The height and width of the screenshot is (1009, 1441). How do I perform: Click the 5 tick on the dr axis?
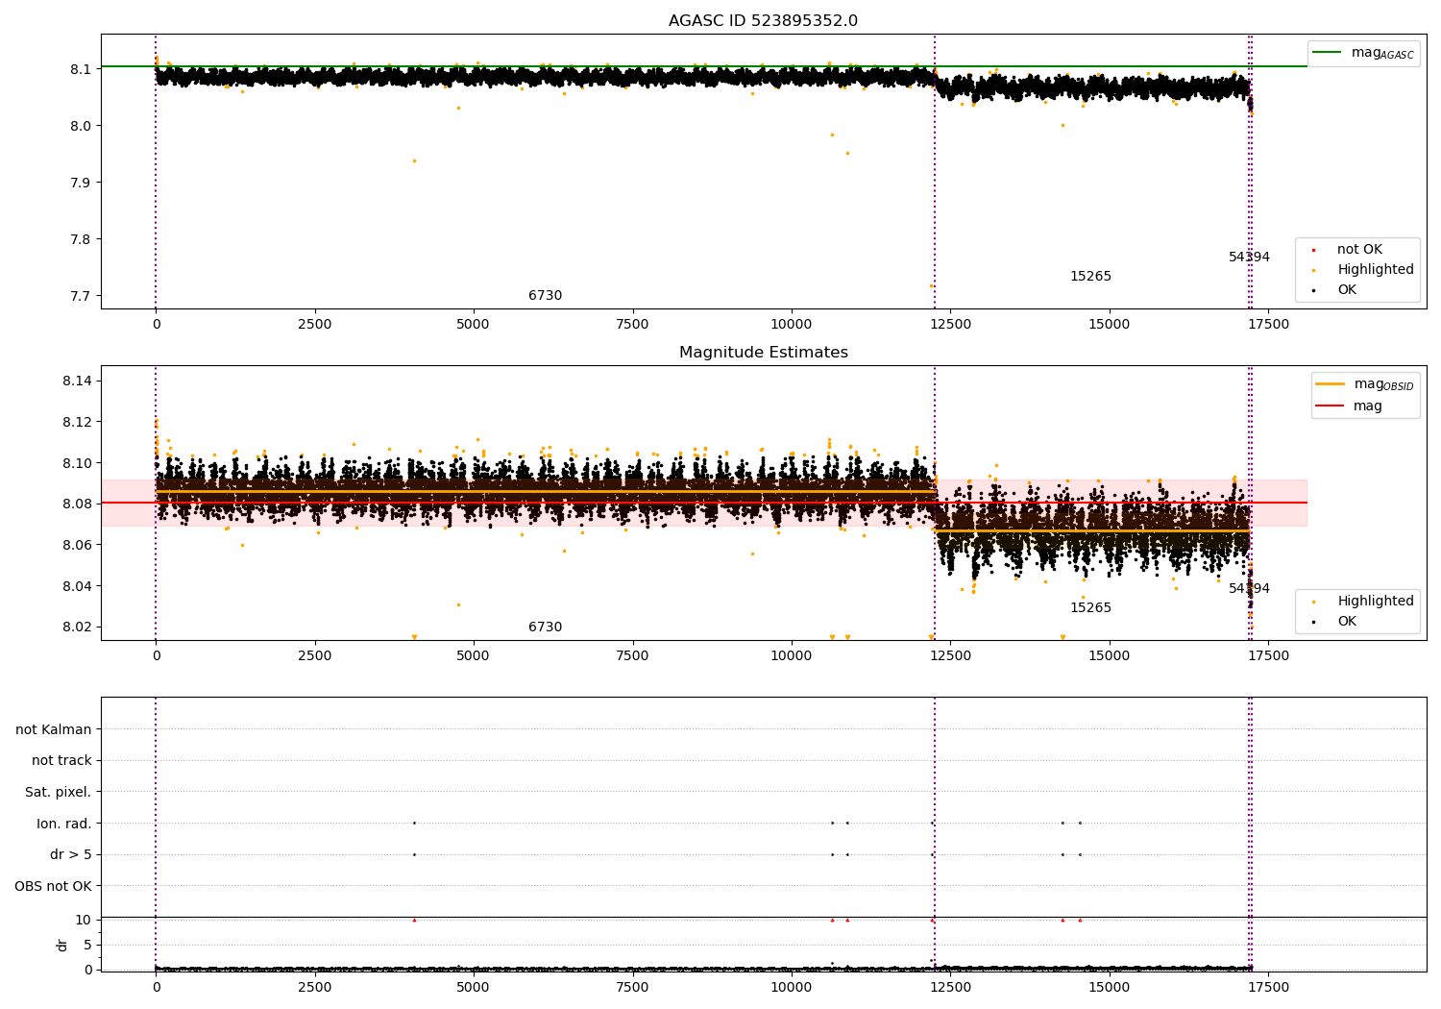[x=87, y=945]
